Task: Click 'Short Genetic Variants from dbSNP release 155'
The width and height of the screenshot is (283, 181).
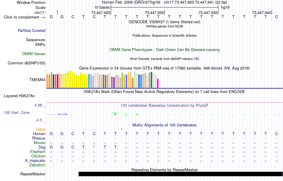Action: pos(164,59)
